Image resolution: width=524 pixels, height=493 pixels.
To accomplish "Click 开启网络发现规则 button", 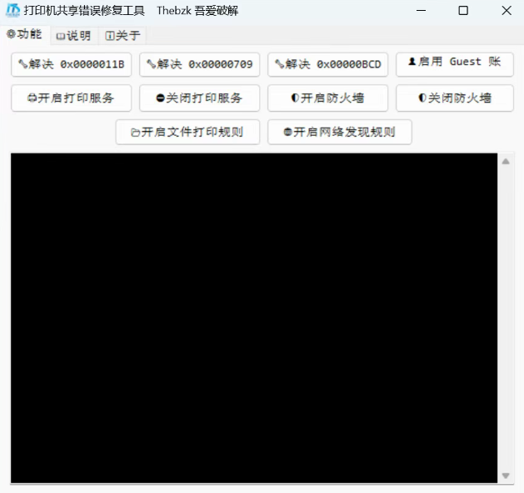I will point(340,132).
